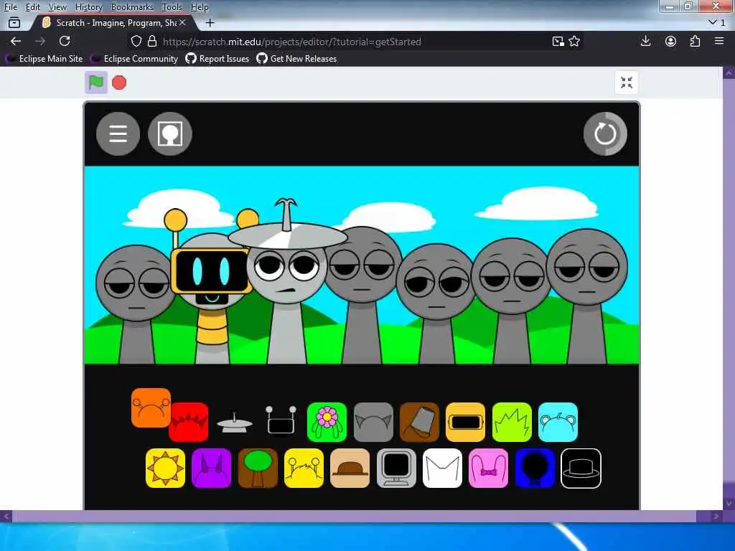
Task: Open the File menu
Action: (x=10, y=7)
